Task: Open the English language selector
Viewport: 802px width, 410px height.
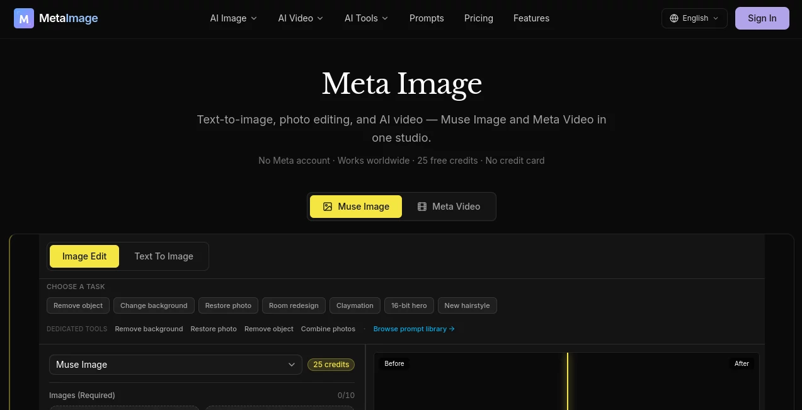Action: coord(694,18)
